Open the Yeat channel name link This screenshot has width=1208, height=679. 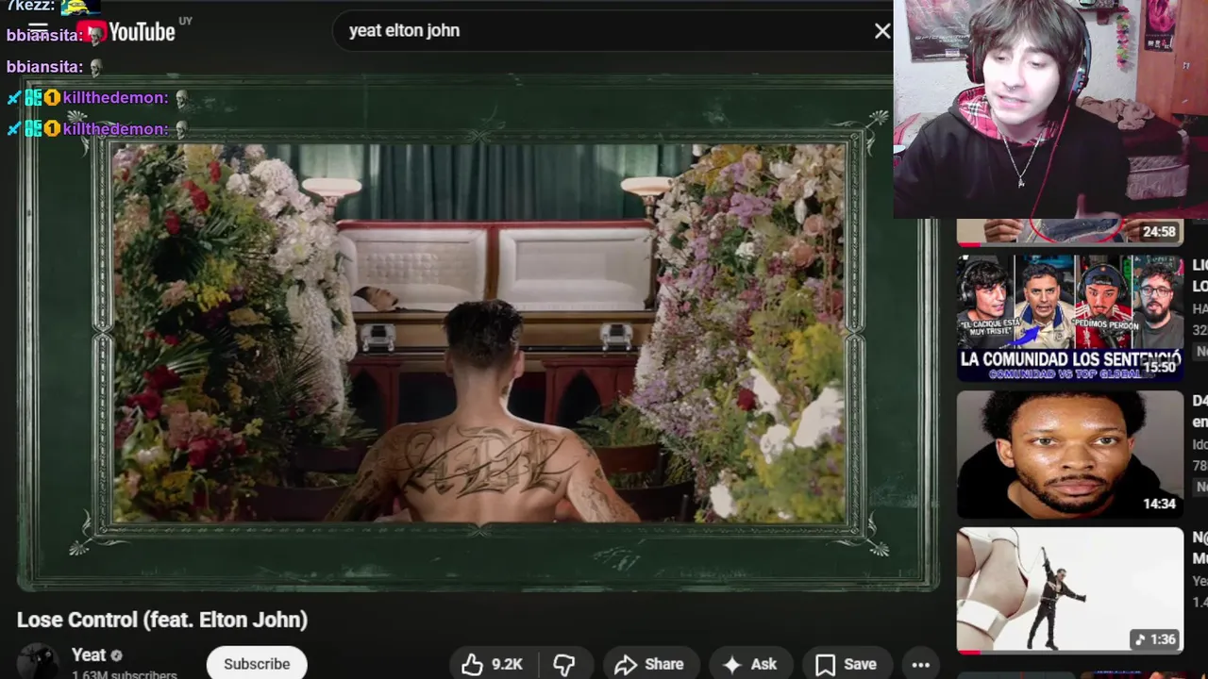click(x=89, y=654)
